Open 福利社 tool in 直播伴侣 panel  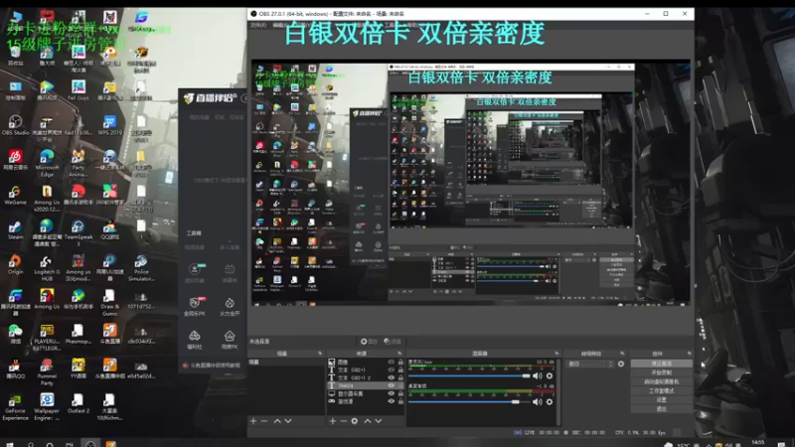coord(195,340)
